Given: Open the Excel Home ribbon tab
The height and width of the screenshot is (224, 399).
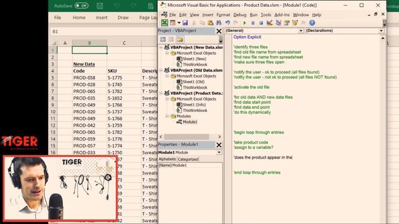Looking at the screenshot, I should [79, 17].
